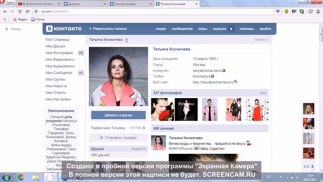Image resolution: width=323 pixels, height=182 pixels.
Task: Open photo thumbnail with red roses
Action: click(163, 109)
